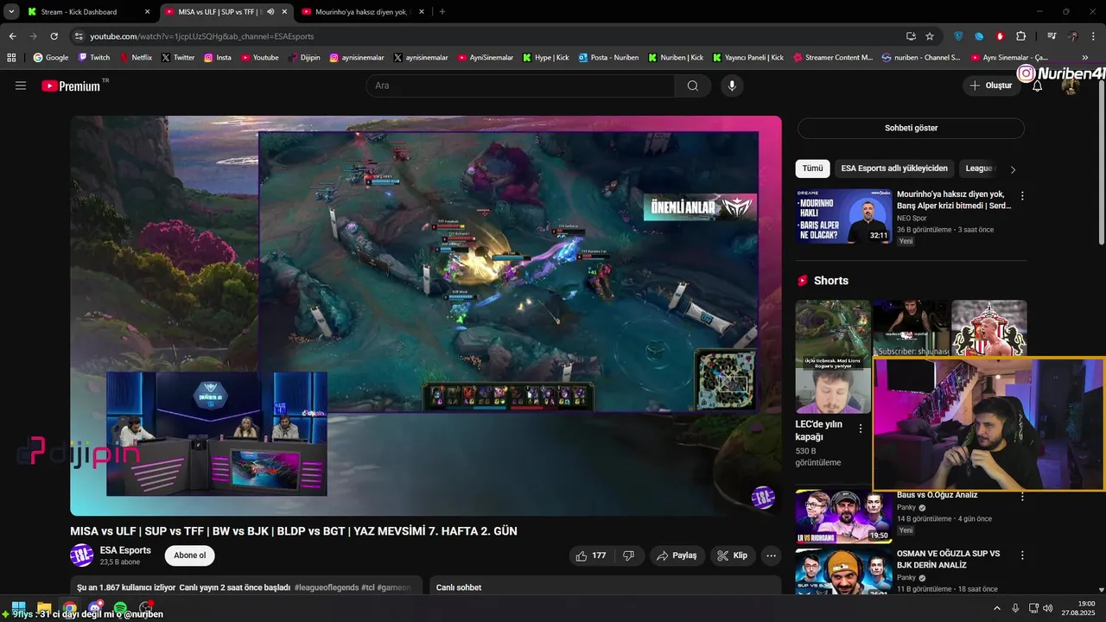This screenshot has width=1106, height=622.
Task: Open tab search dropdown arrow
Action: point(11,12)
